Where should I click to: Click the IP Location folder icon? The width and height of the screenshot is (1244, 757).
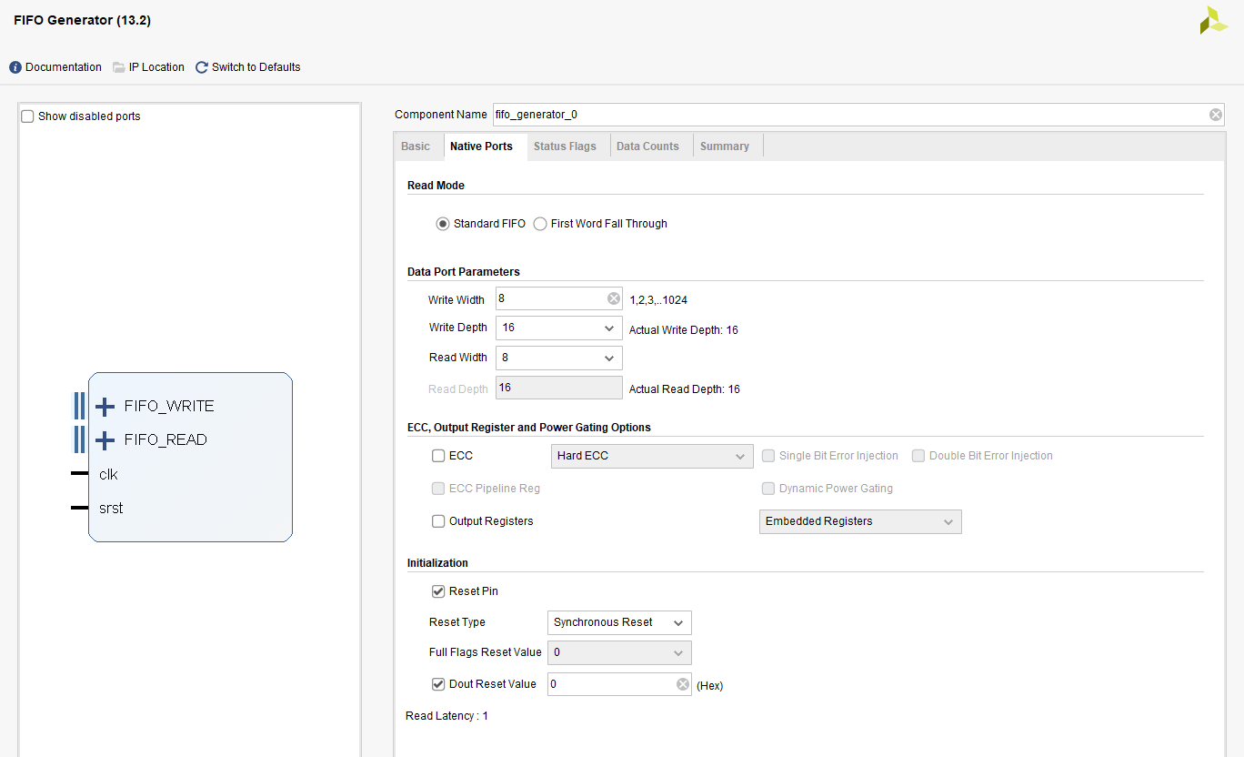point(119,67)
